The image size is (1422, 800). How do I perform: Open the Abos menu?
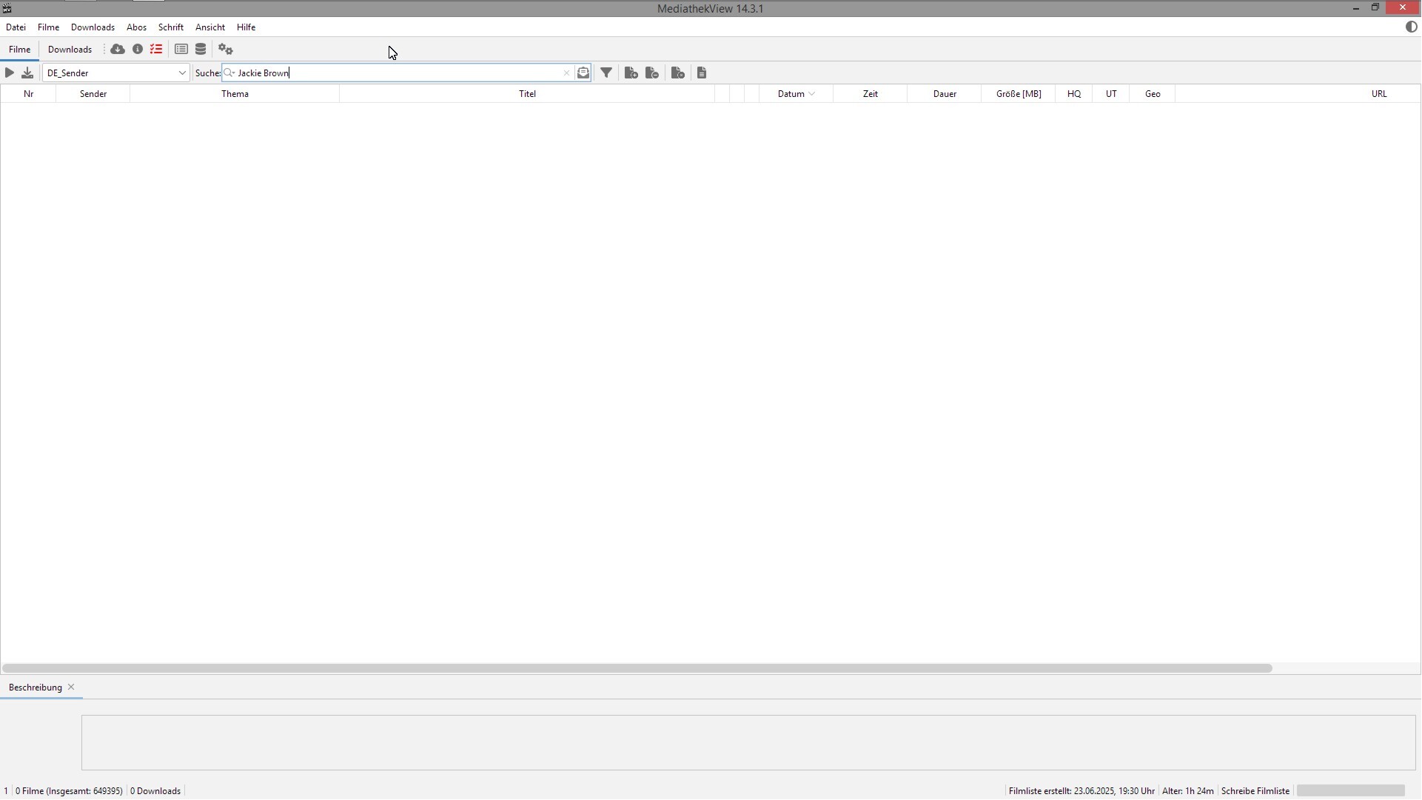click(x=136, y=27)
